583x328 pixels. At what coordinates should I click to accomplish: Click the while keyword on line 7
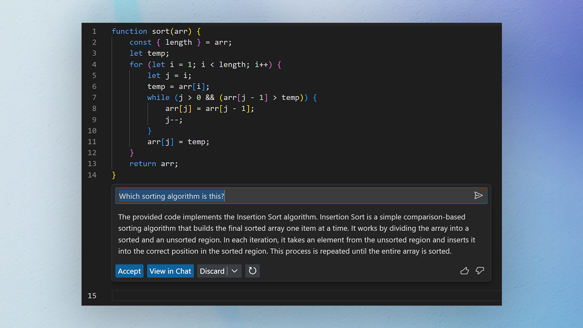coord(158,97)
